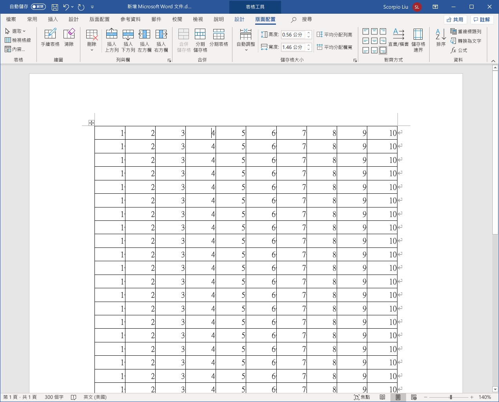The height and width of the screenshot is (402, 499).
Task: Click 分割儲存格 Split Cells
Action: 200,40
